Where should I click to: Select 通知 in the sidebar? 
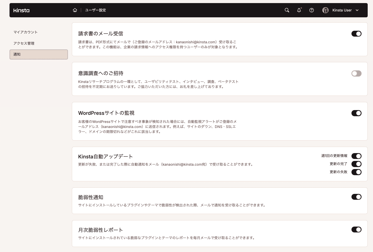39,54
